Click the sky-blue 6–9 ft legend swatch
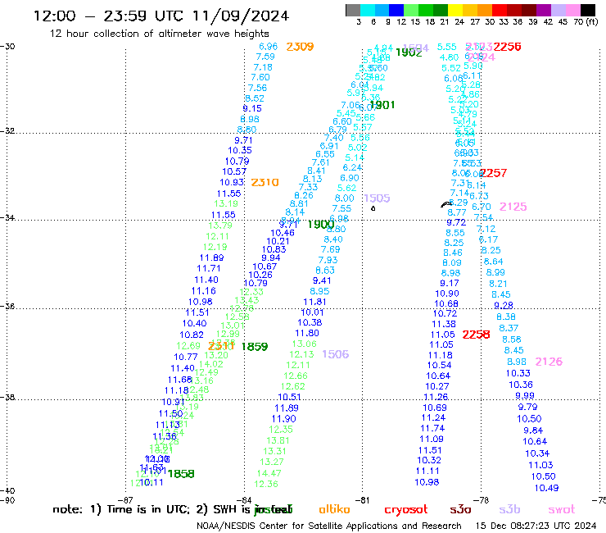 tap(382, 10)
